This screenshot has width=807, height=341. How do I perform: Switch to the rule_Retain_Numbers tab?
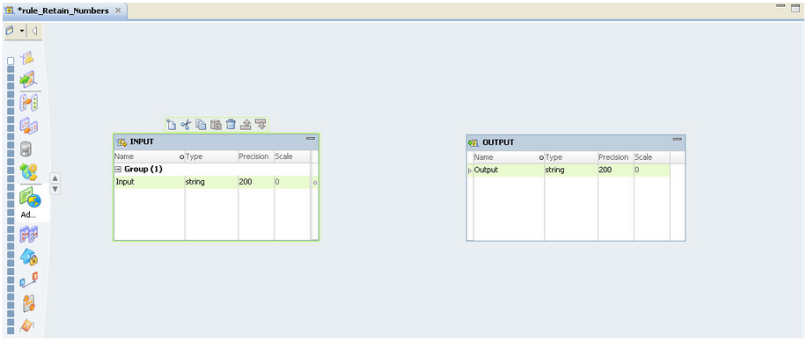63,11
